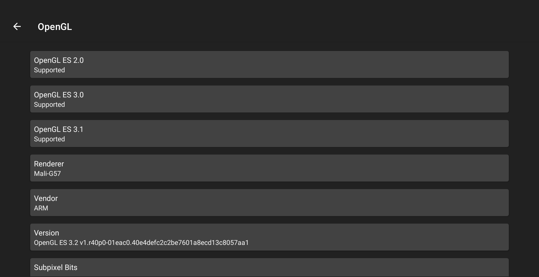
Task: Click the "Version" heading label
Action: (x=46, y=233)
